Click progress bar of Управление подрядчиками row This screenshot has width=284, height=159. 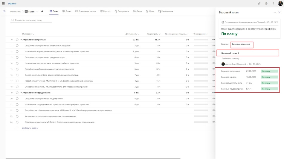pyautogui.click(x=201, y=93)
